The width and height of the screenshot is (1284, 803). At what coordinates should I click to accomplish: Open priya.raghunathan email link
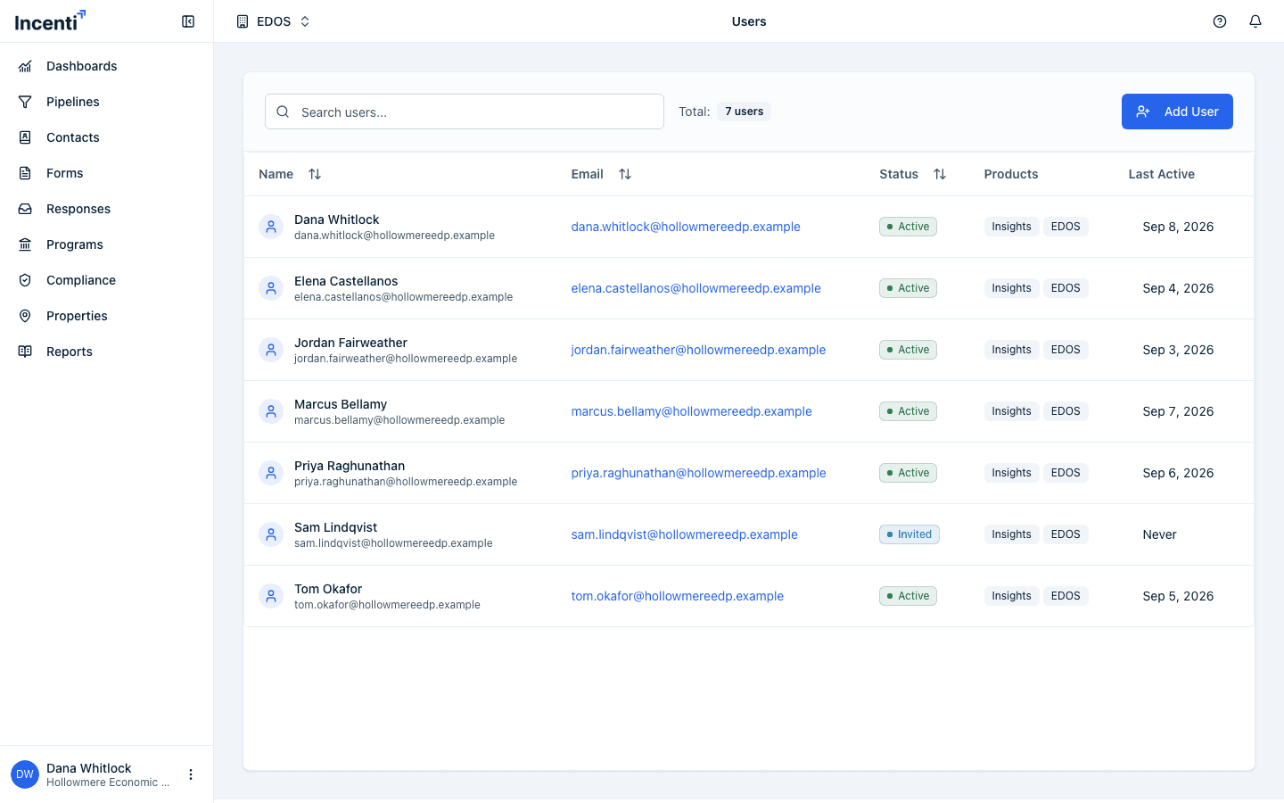click(698, 473)
